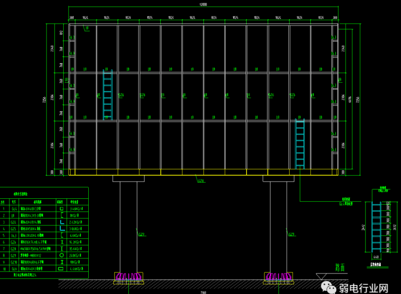The image size is (401, 294).
Task: Click the right column's magenta anchor base
Action: click(x=278, y=277)
